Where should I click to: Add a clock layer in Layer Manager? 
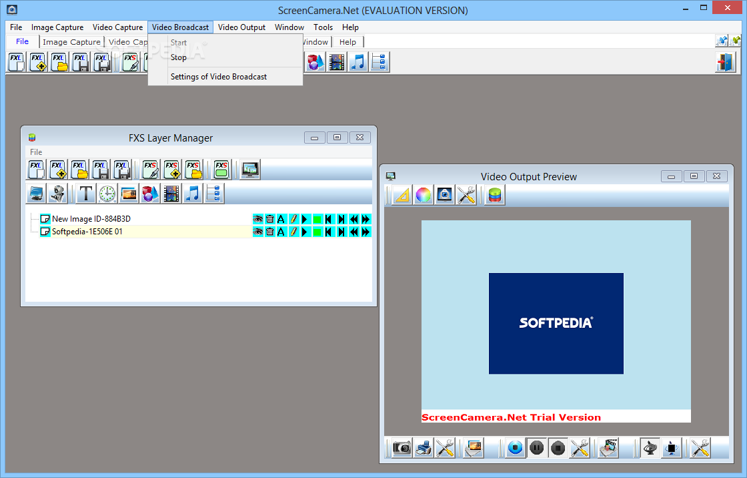tap(107, 194)
